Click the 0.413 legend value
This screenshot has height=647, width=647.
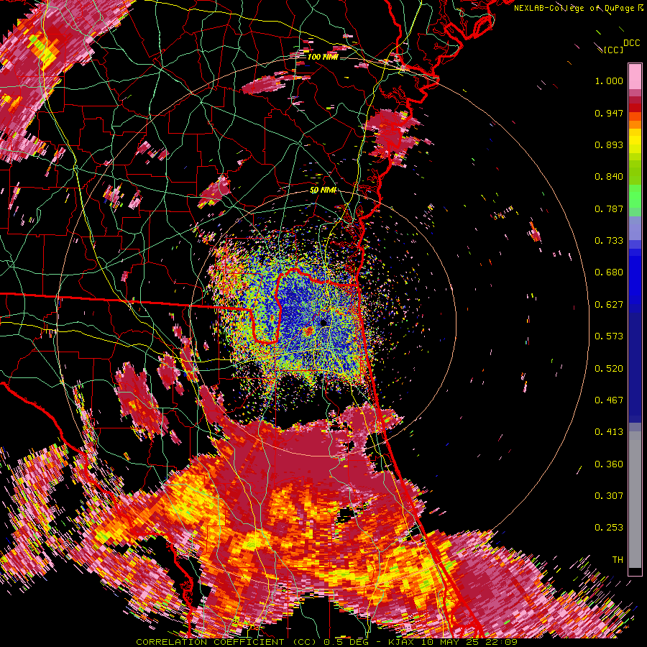pyautogui.click(x=609, y=432)
